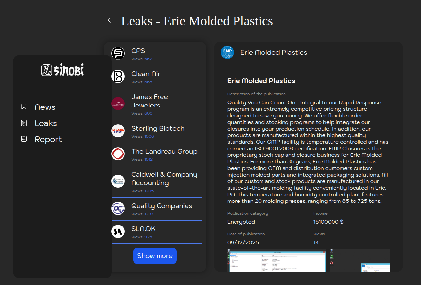Viewport: 421px width, 285px height.
Task: Click the Quality Companies QC logo
Action: pyautogui.click(x=118, y=208)
